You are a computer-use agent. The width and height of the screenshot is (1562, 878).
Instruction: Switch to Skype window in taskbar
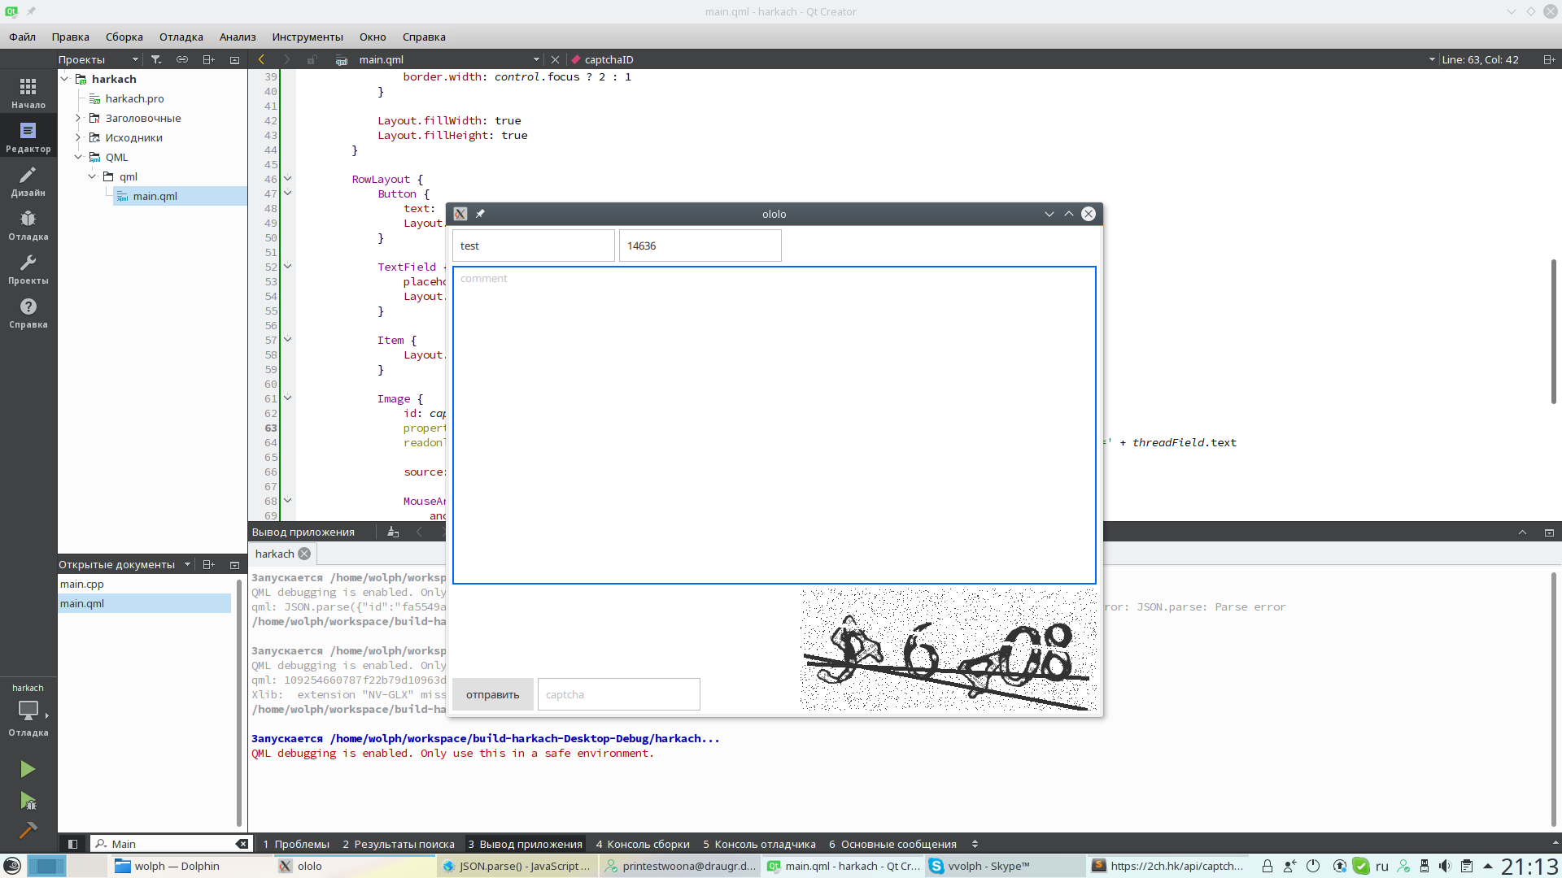click(x=1005, y=866)
